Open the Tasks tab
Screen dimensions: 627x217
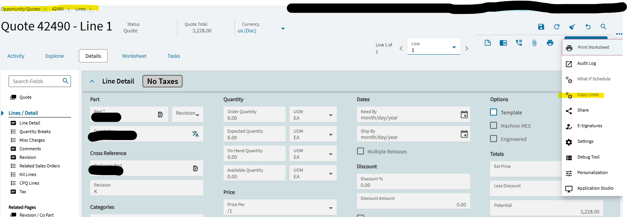(x=174, y=56)
